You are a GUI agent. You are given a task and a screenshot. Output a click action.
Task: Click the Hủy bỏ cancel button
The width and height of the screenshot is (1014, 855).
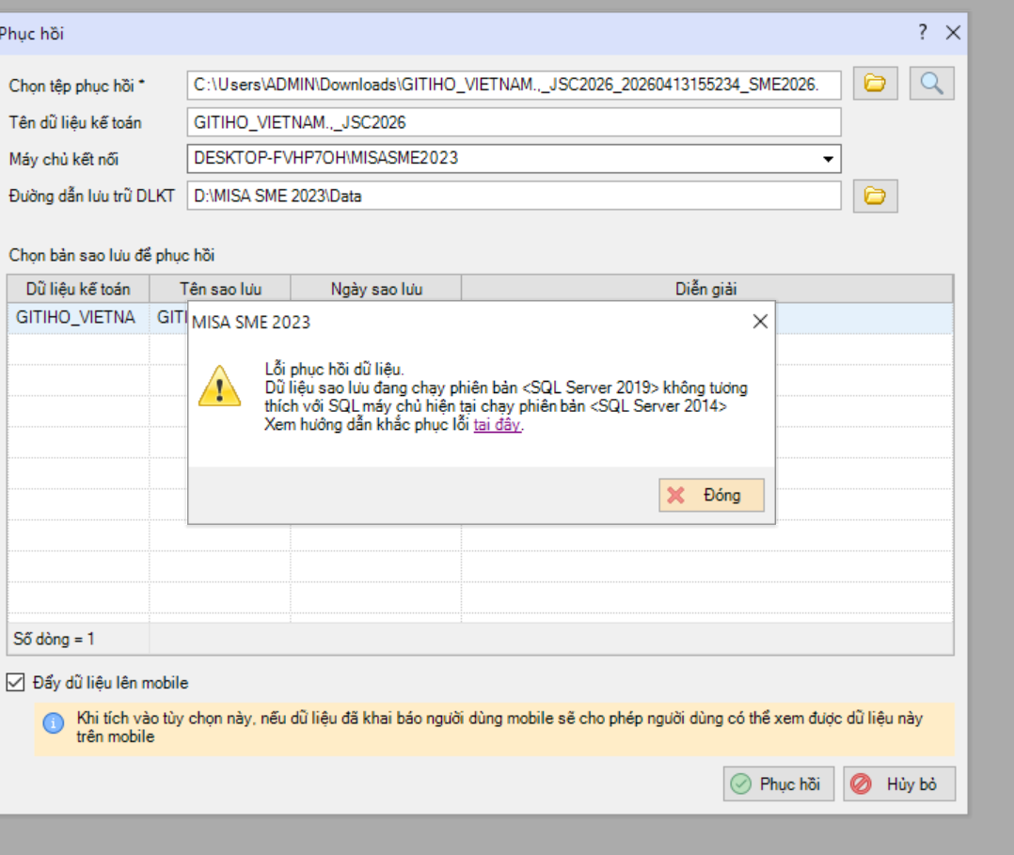(899, 784)
